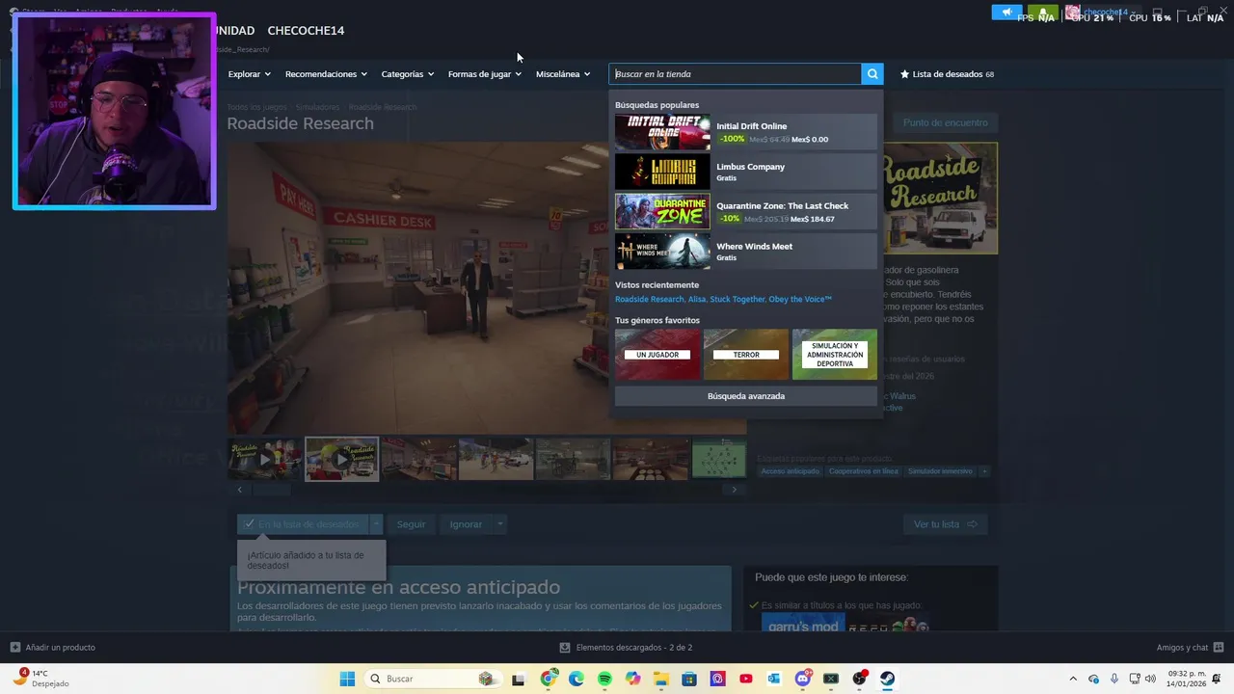Viewport: 1234px width, 694px height.
Task: Open the blue announcements megaphone icon
Action: tap(1006, 13)
